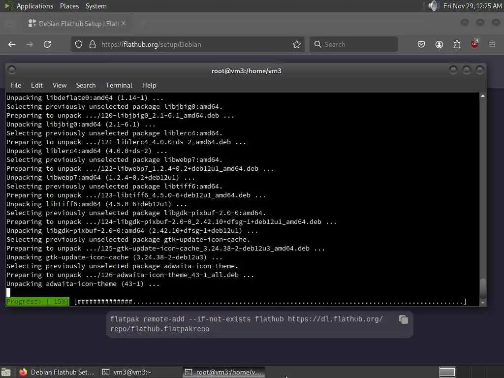Click the flathub.org address bar

point(188,44)
